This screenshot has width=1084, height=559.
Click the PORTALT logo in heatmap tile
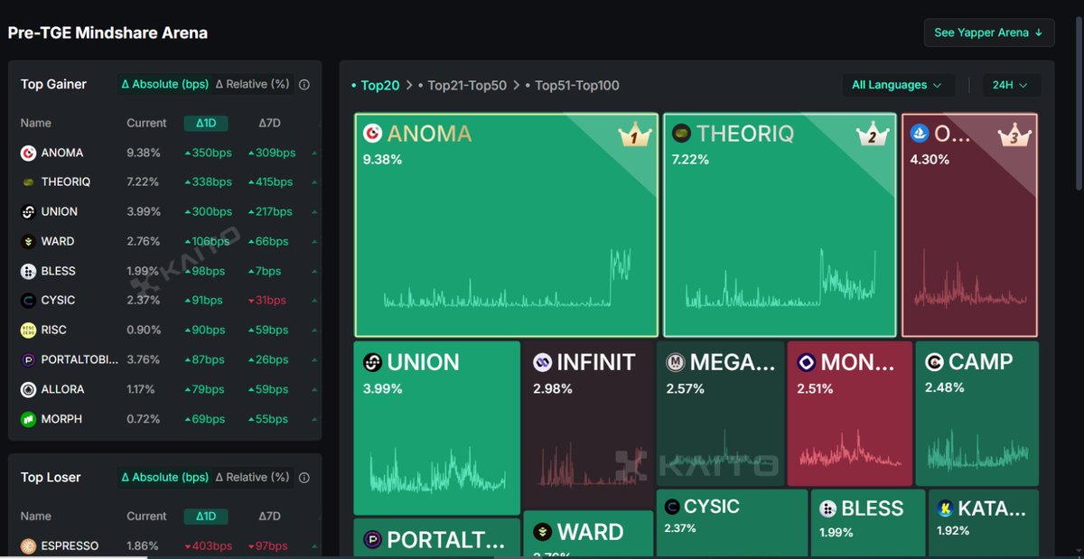click(372, 540)
